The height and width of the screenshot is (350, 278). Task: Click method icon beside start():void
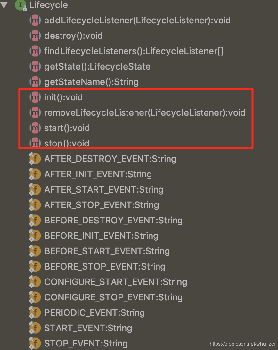click(35, 128)
